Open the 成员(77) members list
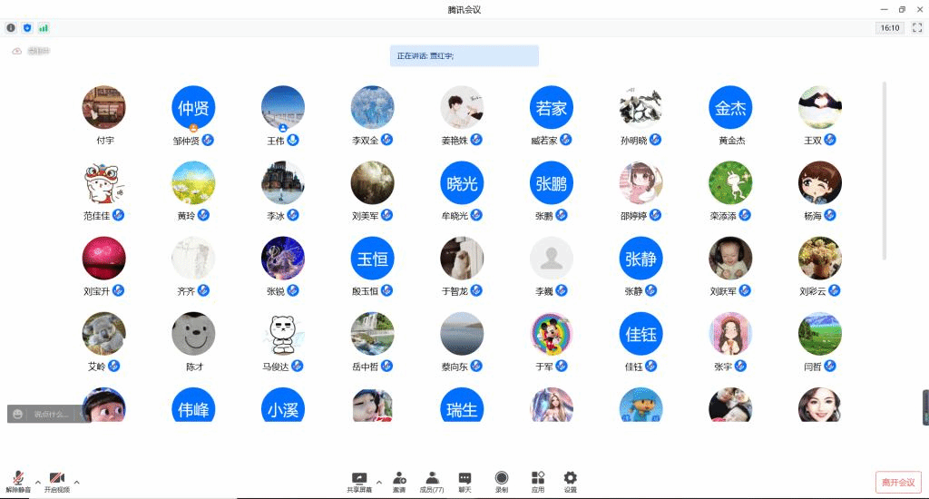The image size is (929, 499). pos(432,481)
